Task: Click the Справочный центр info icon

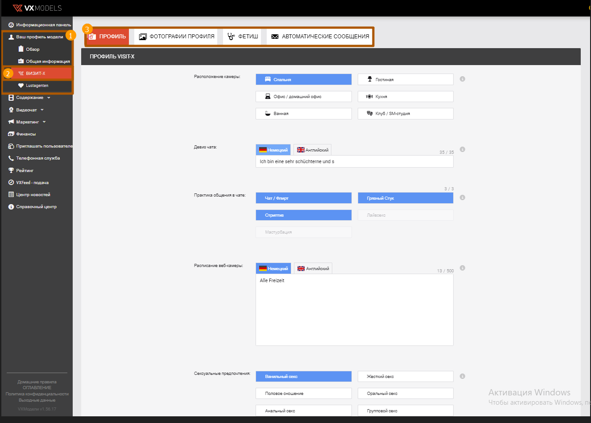Action: (11, 207)
